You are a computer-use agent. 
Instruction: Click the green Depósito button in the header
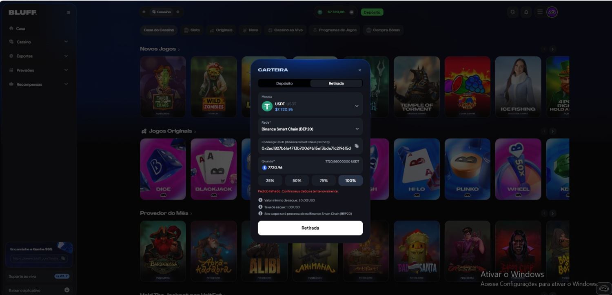[x=372, y=12]
